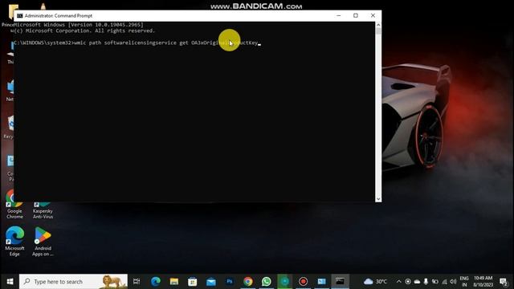Open the Mail app in taskbar
The width and height of the screenshot is (514, 289).
[211, 282]
